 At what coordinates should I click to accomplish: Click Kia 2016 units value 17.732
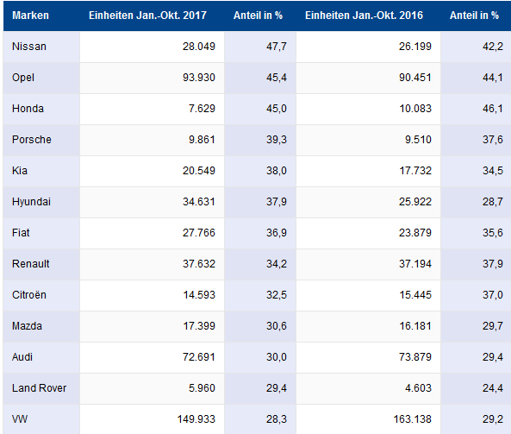[415, 170]
